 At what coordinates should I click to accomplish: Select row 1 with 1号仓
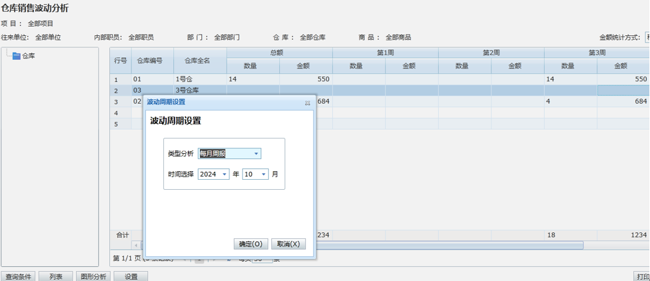pyautogui.click(x=187, y=79)
